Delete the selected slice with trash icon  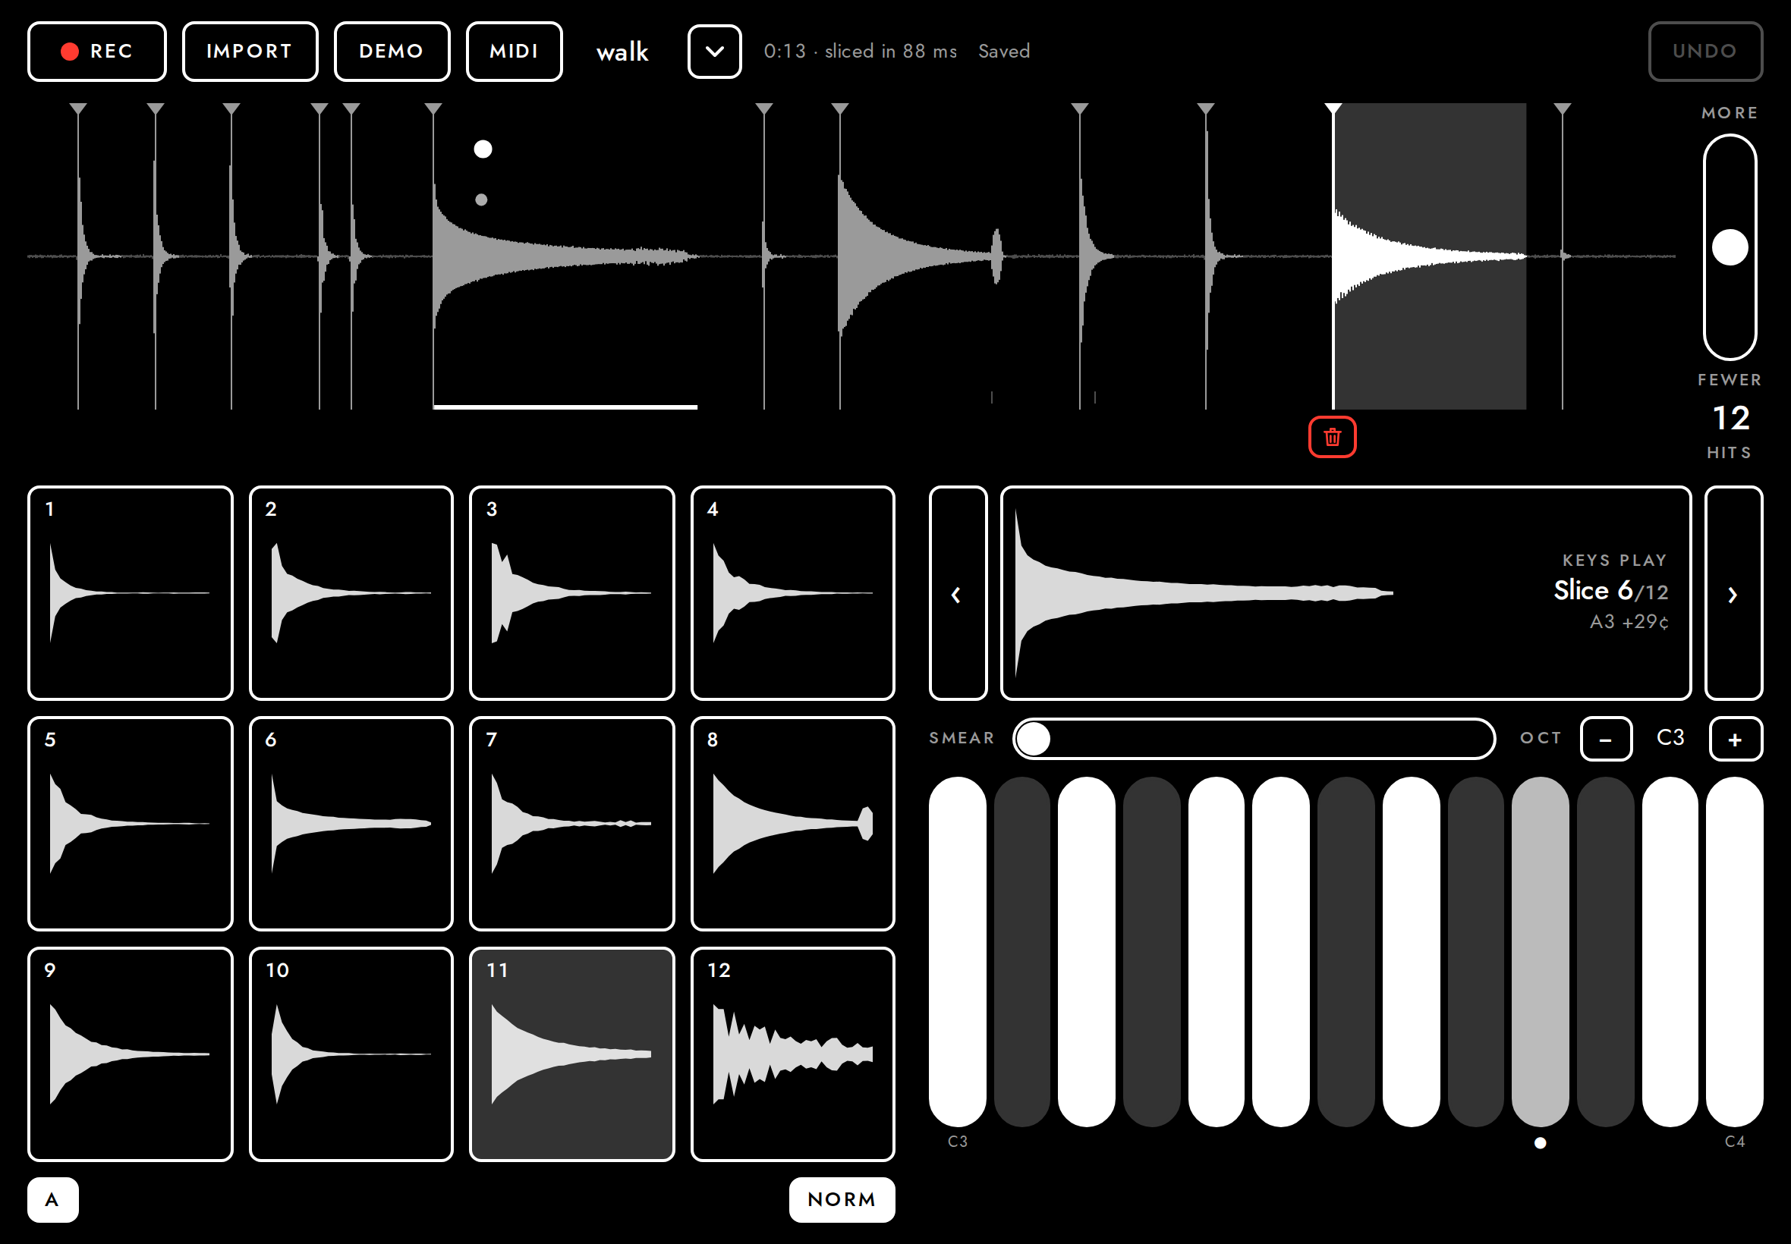coord(1332,437)
